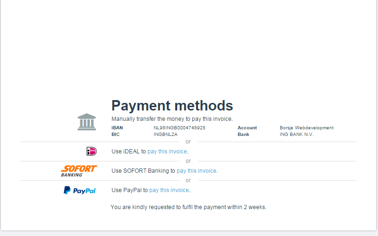
Task: Click the Borsje Webdevelopment account name
Action: [307, 128]
